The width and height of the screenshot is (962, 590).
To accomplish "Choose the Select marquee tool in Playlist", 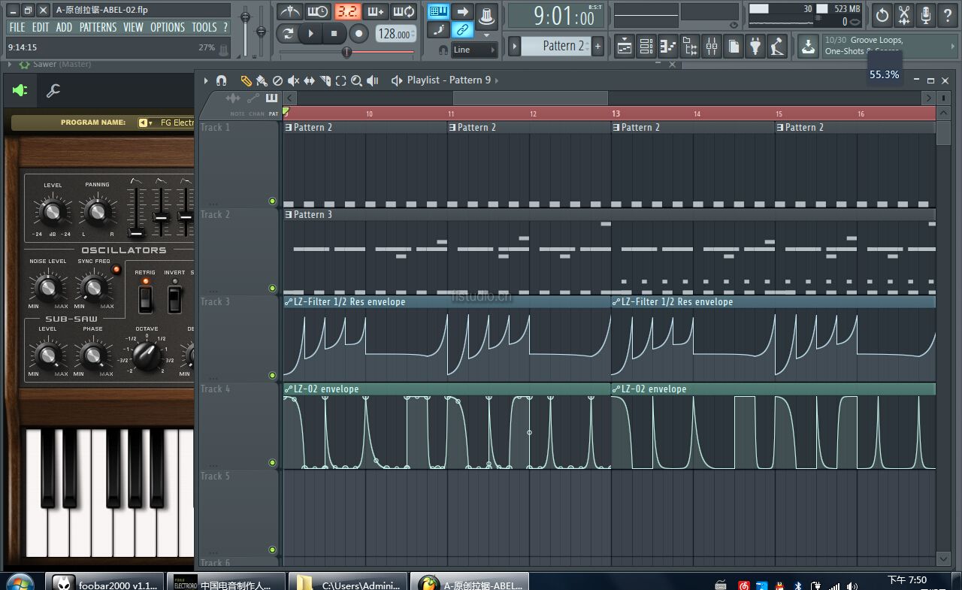I will point(341,80).
